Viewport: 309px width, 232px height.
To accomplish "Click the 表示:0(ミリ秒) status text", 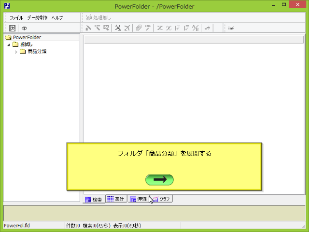I will click(x=127, y=226).
